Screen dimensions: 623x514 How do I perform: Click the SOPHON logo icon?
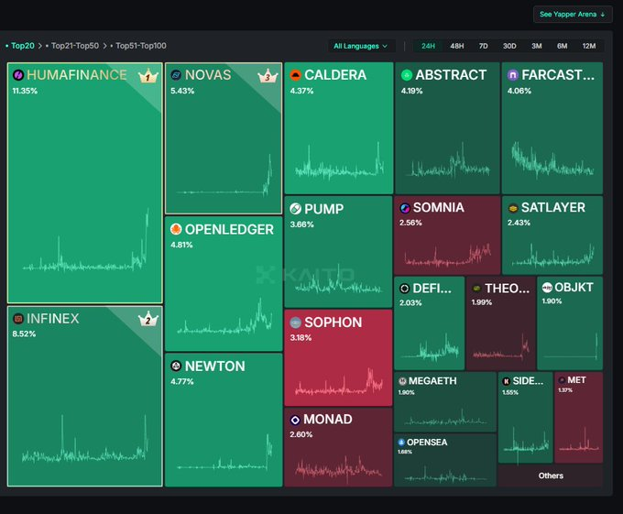click(296, 323)
